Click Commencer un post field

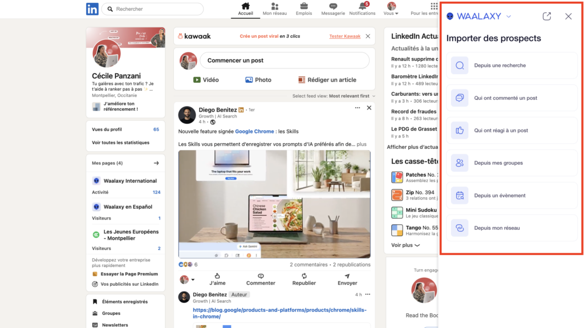(x=285, y=60)
